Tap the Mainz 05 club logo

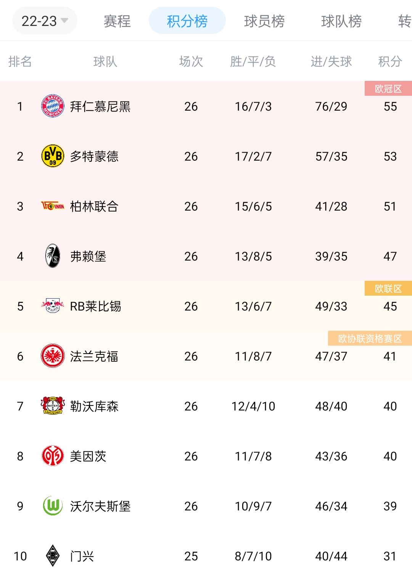point(53,456)
